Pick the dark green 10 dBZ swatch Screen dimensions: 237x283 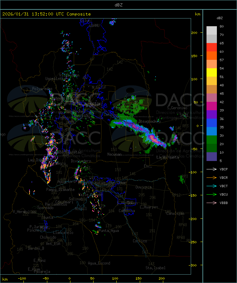tap(212, 148)
